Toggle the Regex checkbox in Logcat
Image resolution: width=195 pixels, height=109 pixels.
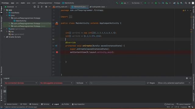148,83
